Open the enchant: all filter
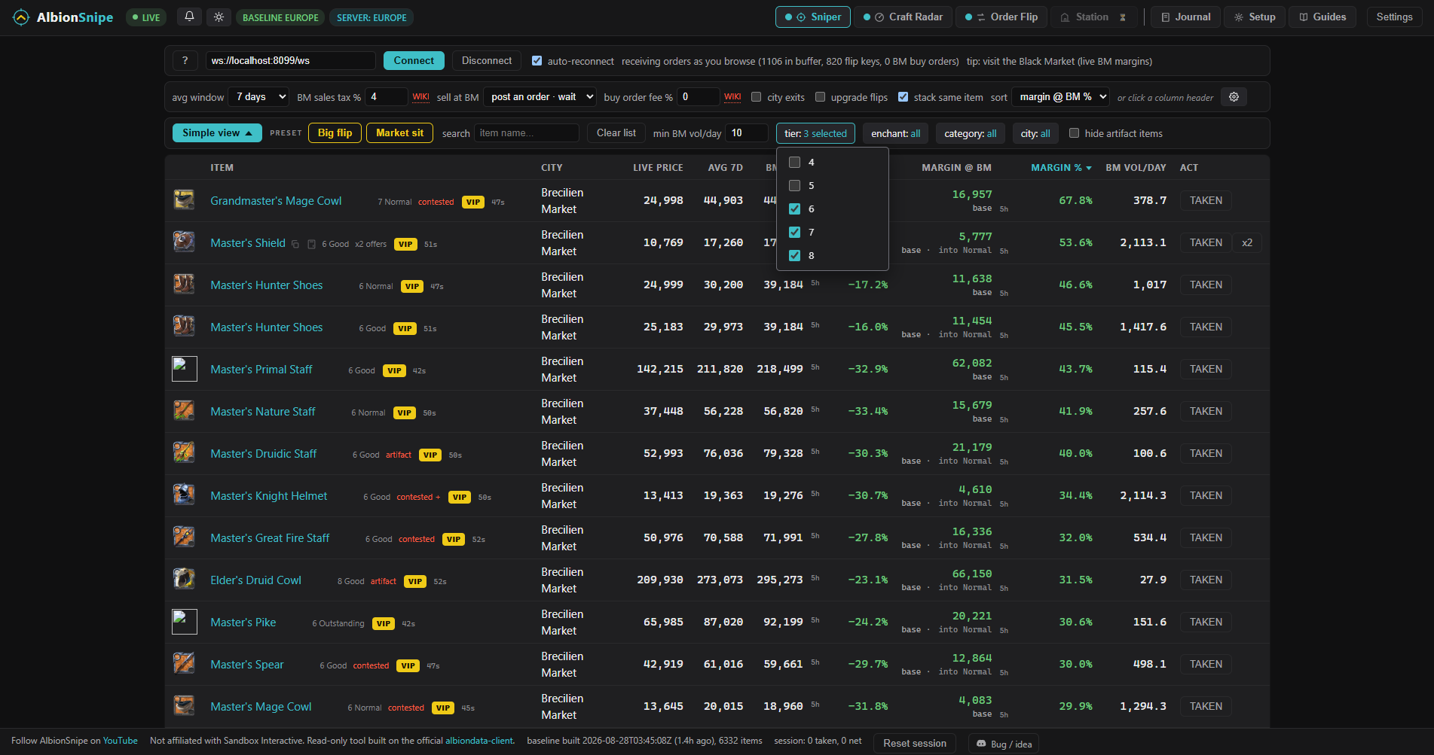The height and width of the screenshot is (755, 1434). (895, 133)
